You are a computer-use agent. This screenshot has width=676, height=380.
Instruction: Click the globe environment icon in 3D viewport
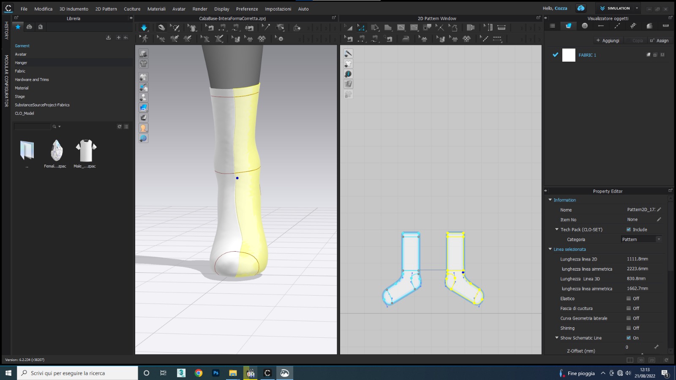[143, 138]
